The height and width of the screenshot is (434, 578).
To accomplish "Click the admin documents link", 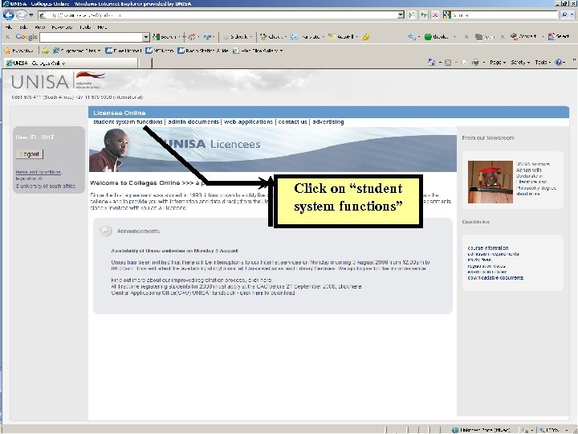I will 193,122.
